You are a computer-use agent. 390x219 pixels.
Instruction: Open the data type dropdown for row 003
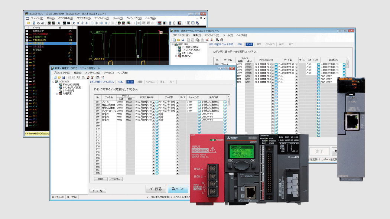coord(178,108)
